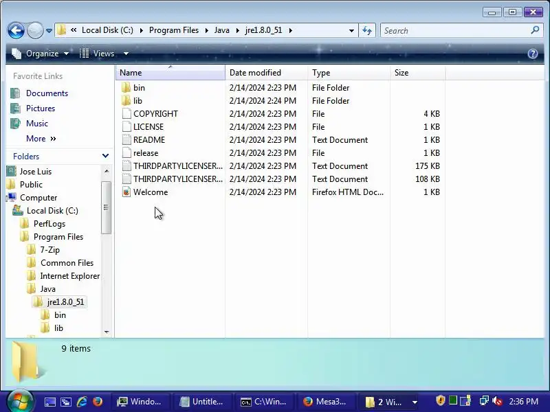
Task: Sort by Name column header
Action: pos(170,73)
